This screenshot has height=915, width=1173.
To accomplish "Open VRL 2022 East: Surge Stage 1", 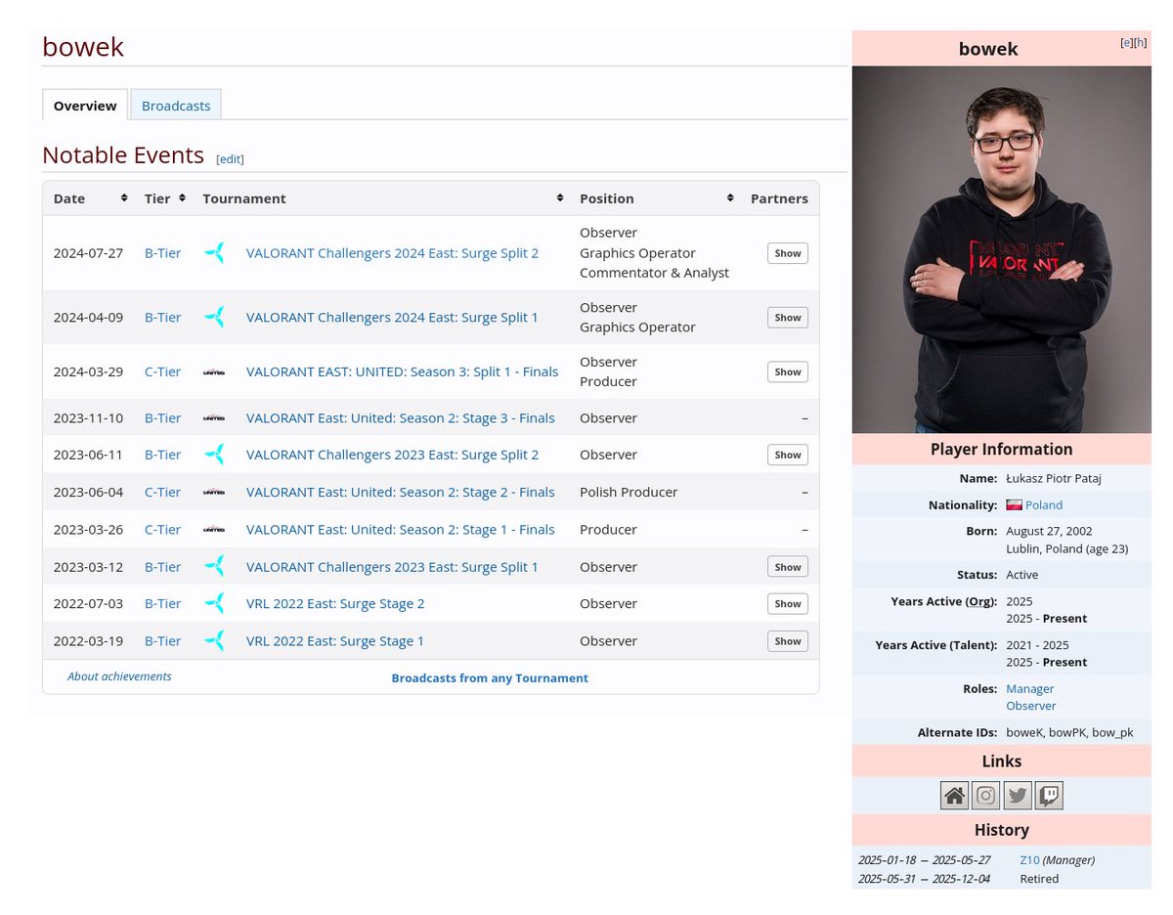I will click(x=335, y=640).
